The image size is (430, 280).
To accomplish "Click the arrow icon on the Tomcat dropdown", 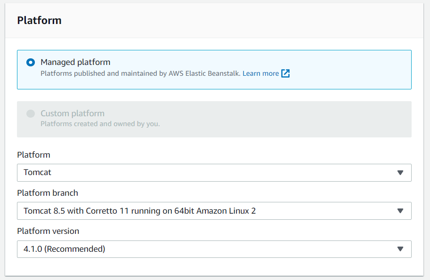I will (x=400, y=173).
